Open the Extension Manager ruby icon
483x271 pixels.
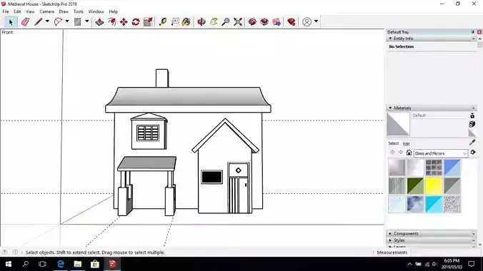pyautogui.click(x=291, y=22)
